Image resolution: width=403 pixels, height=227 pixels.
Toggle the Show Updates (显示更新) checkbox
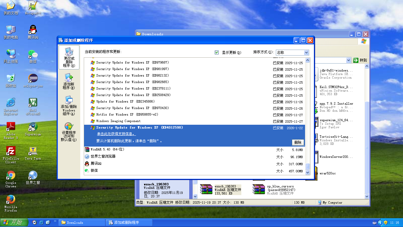click(217, 52)
